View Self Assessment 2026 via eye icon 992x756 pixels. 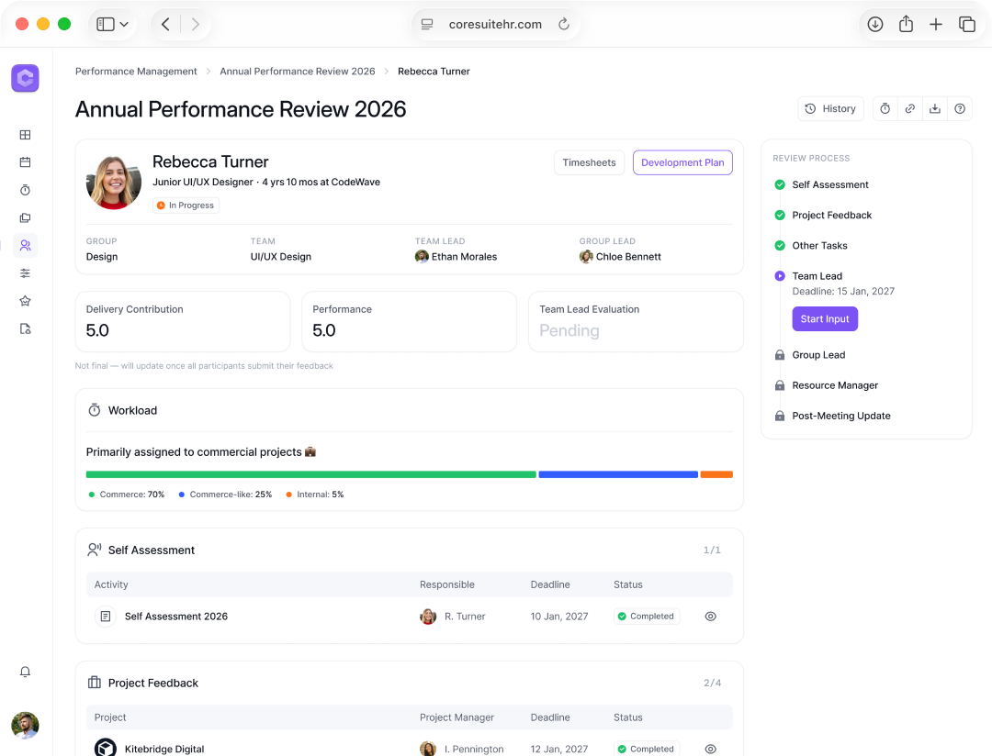tap(710, 617)
